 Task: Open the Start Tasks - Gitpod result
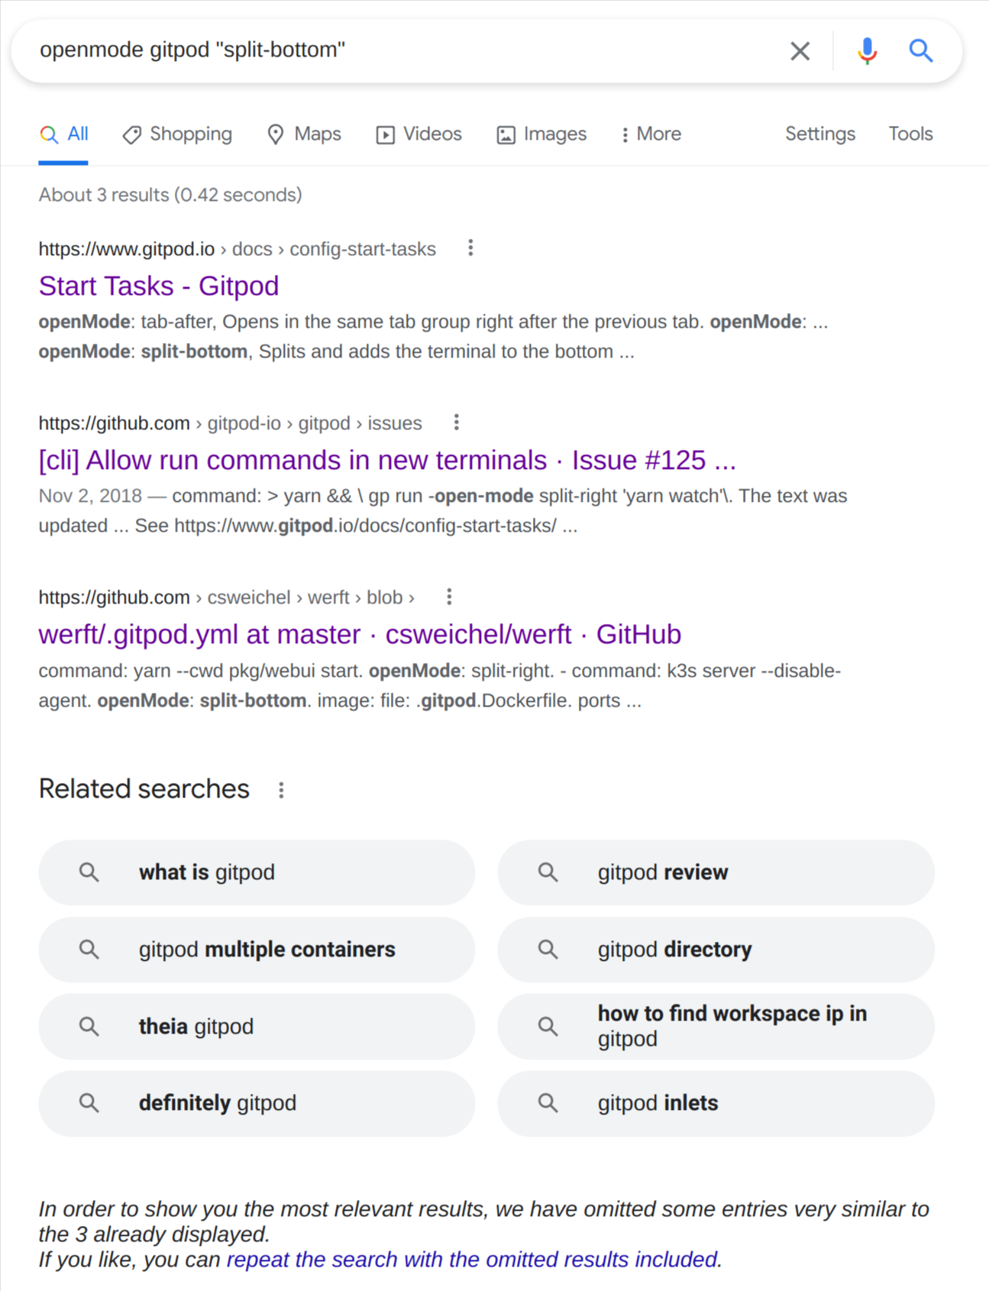point(158,286)
